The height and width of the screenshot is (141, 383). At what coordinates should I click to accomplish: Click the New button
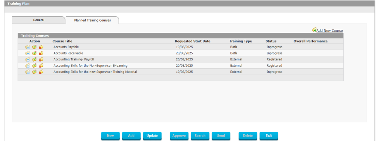110,136
